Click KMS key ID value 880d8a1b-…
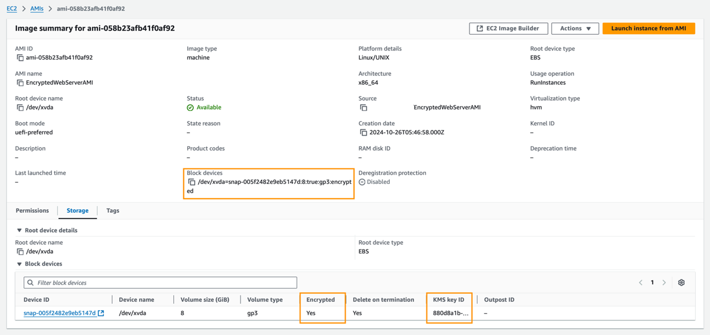The image size is (710, 335). point(450,313)
